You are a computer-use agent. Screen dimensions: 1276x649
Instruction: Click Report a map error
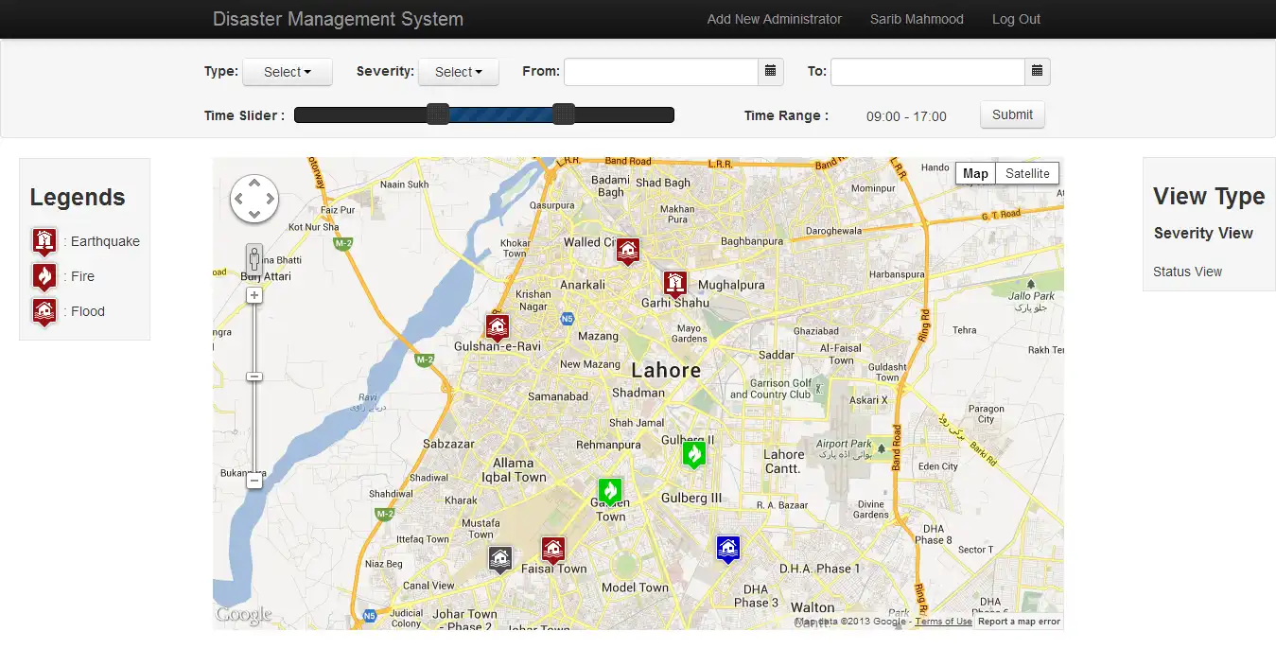1019,622
